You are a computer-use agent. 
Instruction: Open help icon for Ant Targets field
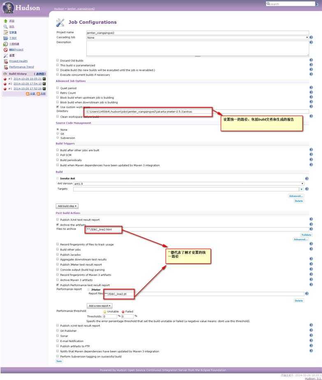tap(307, 189)
